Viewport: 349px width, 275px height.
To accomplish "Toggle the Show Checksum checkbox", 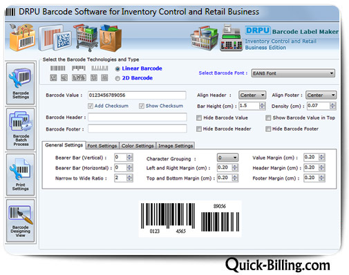I will [x=142, y=106].
